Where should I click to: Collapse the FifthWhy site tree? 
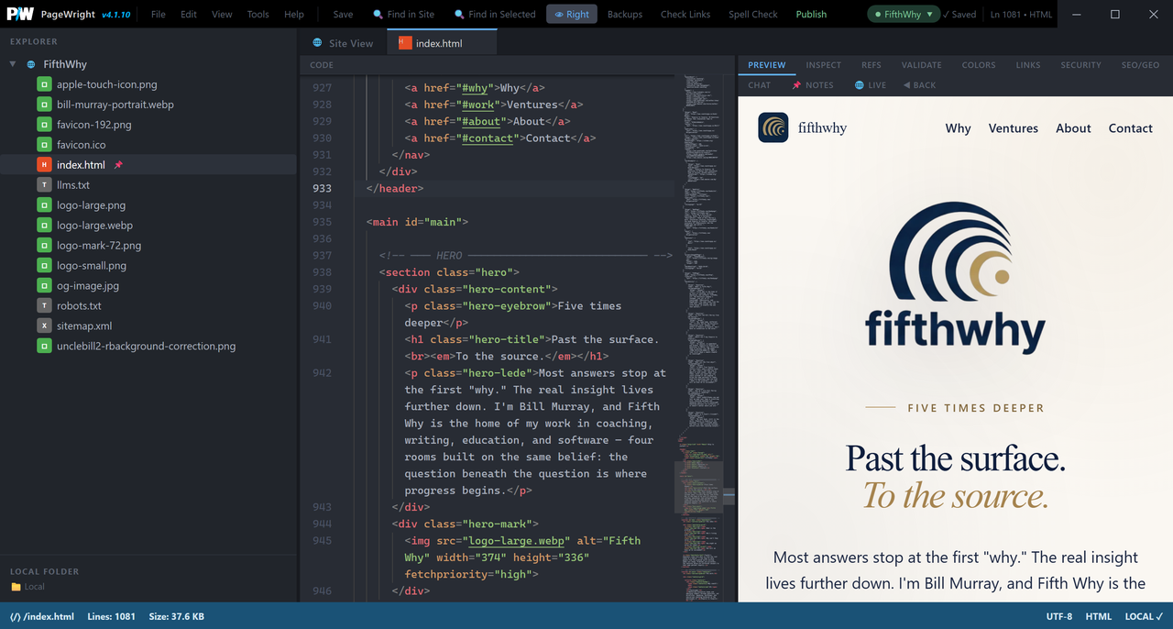coord(13,64)
